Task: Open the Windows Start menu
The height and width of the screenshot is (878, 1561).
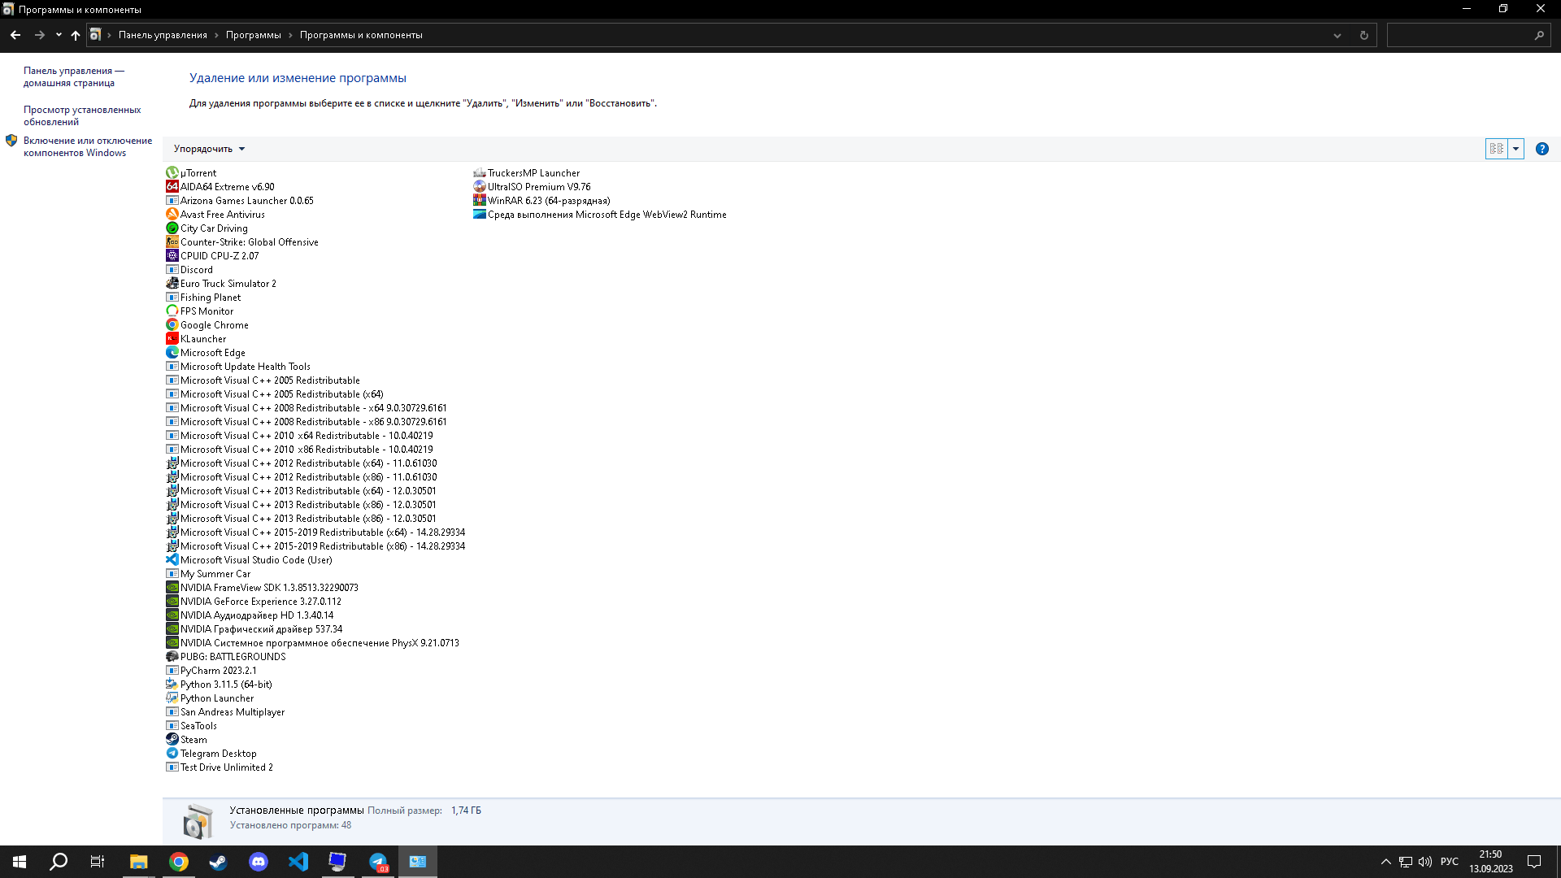Action: 20,862
